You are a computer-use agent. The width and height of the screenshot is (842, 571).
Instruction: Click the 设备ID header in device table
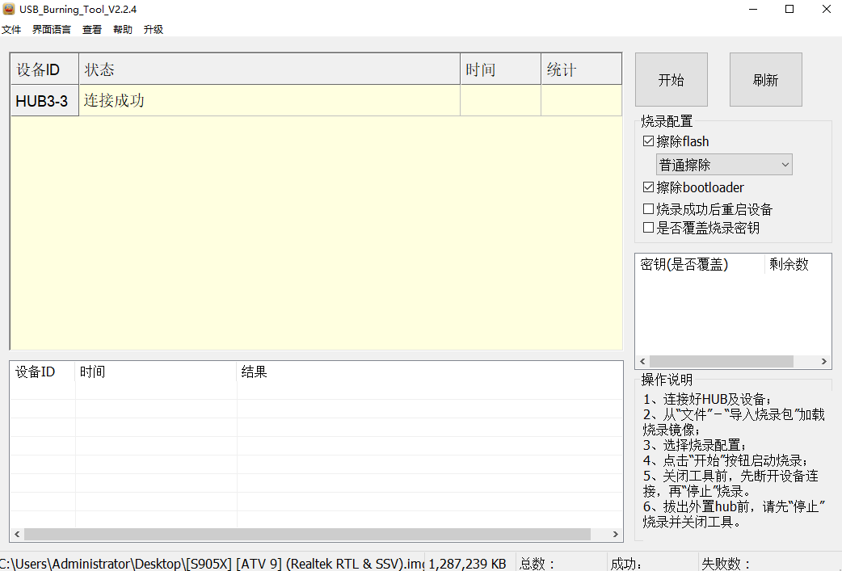tap(44, 69)
